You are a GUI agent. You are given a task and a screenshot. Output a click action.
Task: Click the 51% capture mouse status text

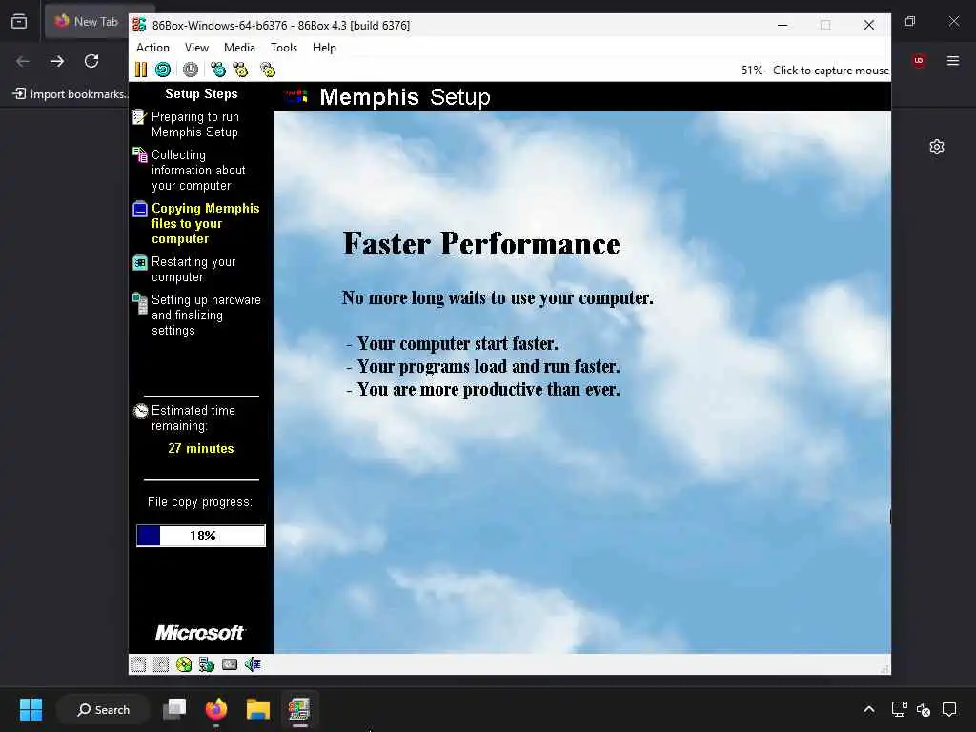point(815,71)
